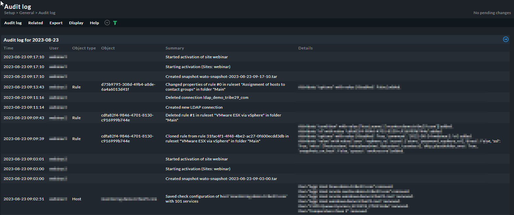Click the blue circled arrow icon

point(505,39)
